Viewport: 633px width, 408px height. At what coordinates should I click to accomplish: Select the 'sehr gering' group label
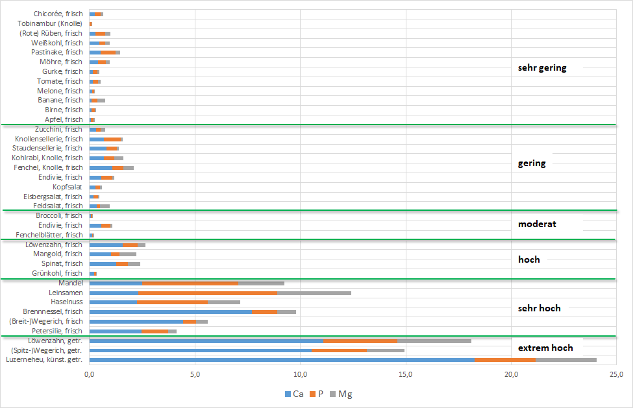click(542, 67)
